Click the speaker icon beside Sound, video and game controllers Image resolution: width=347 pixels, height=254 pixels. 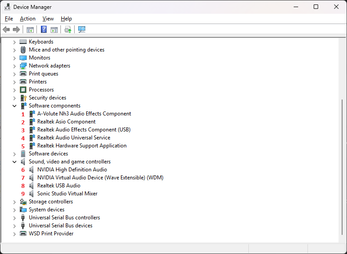(23, 162)
